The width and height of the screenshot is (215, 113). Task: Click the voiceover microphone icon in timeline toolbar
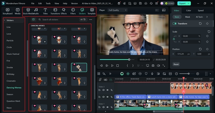click(x=152, y=74)
